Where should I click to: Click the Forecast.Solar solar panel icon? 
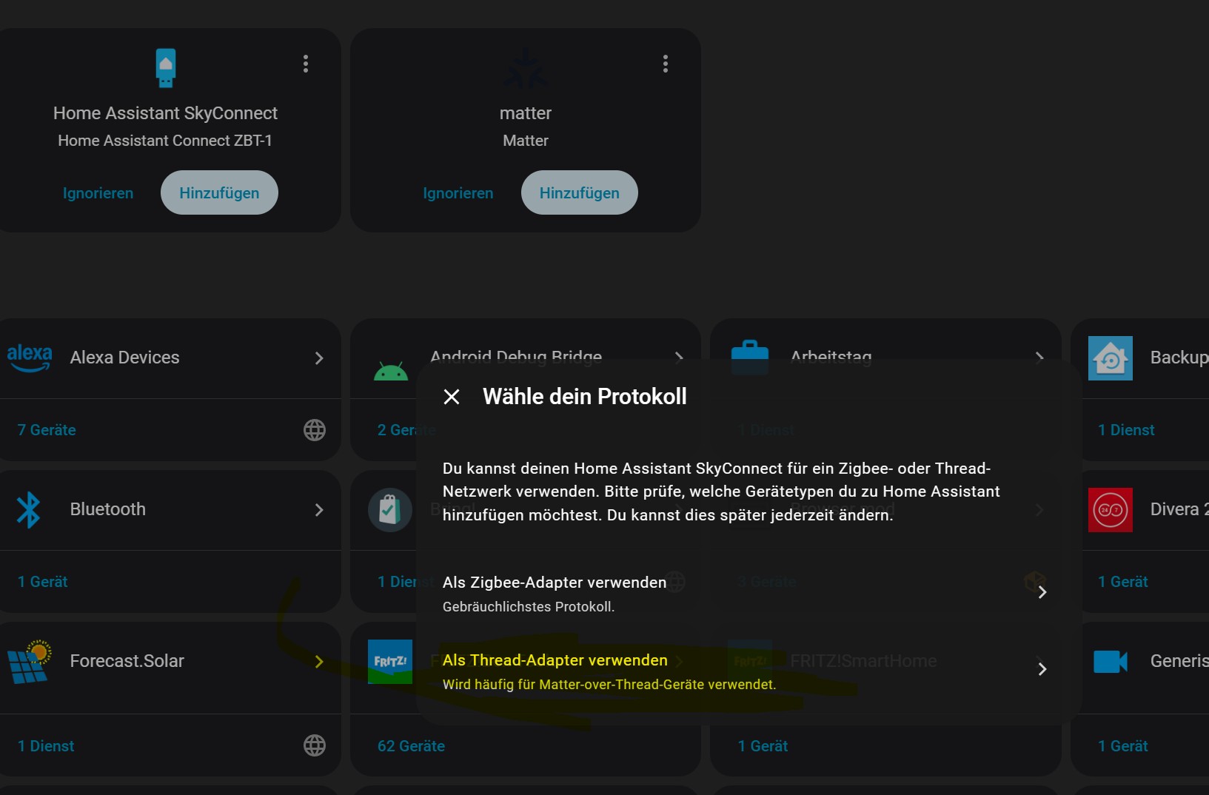click(30, 662)
